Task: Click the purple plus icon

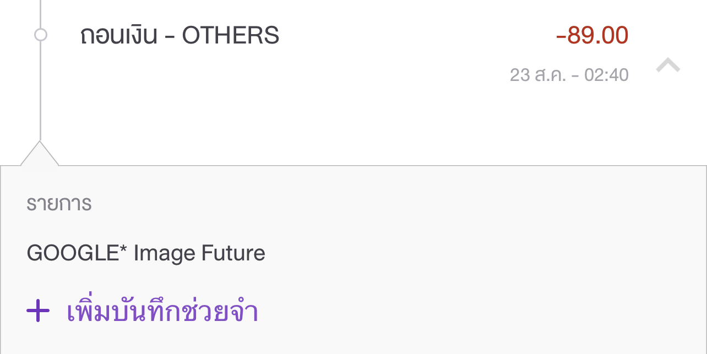Action: [38, 312]
